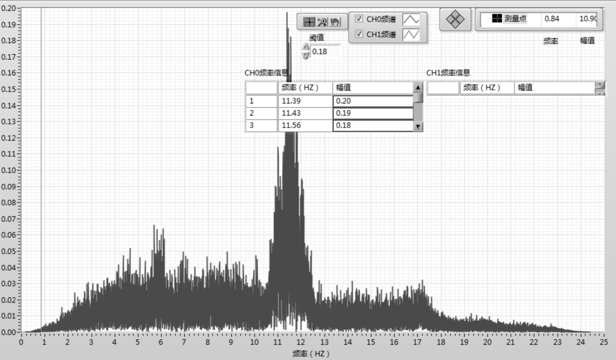Decrement the 阈值 threshold value
616x360 pixels.
306,55
